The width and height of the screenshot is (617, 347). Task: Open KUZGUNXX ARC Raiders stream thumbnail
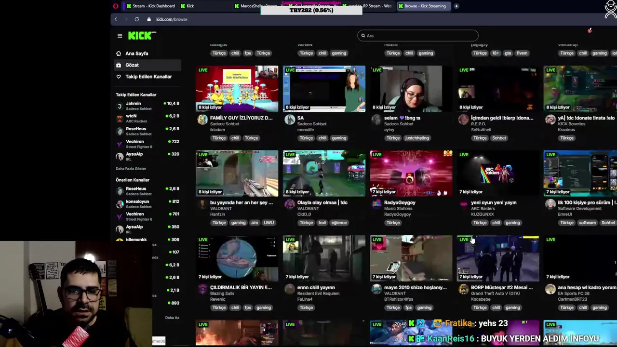click(x=497, y=173)
